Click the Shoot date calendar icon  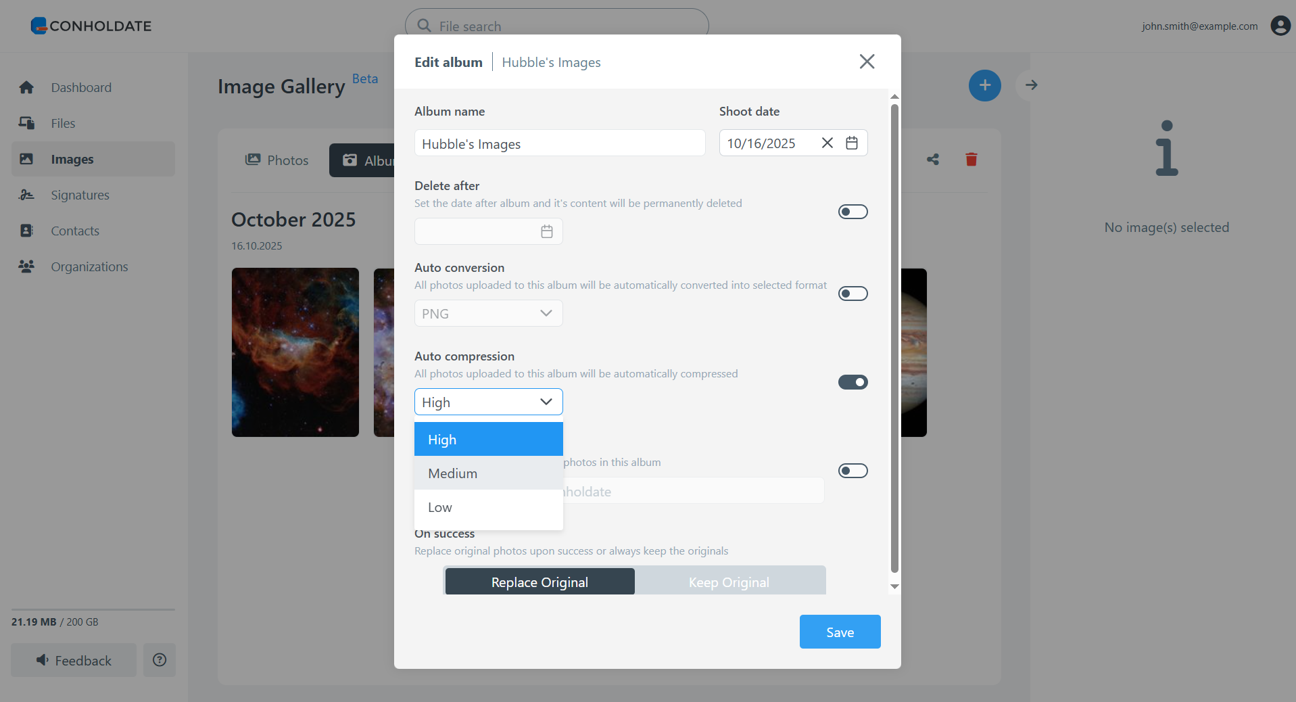coord(852,143)
